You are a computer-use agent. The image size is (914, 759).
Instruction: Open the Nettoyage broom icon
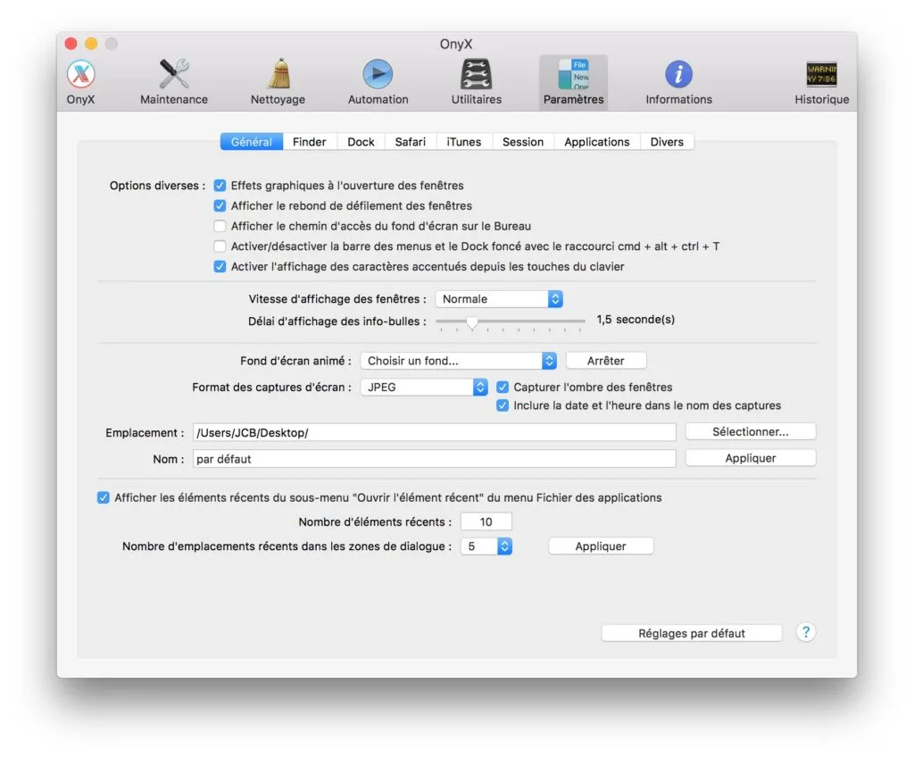tap(278, 80)
